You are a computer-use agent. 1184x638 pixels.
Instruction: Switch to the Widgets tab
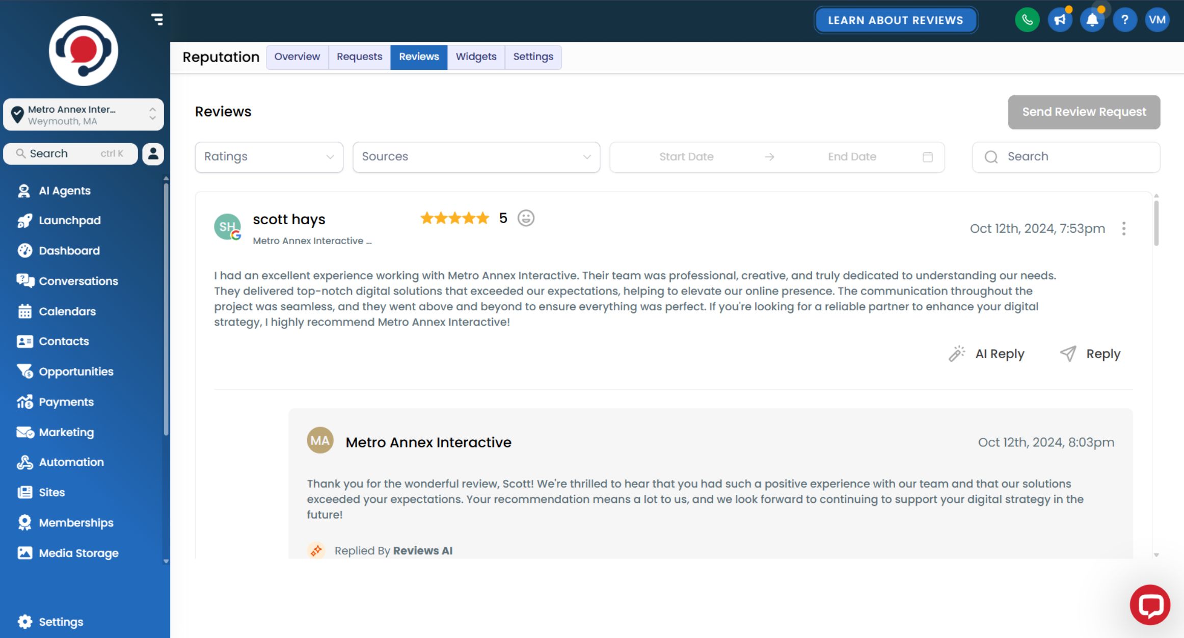[476, 57]
